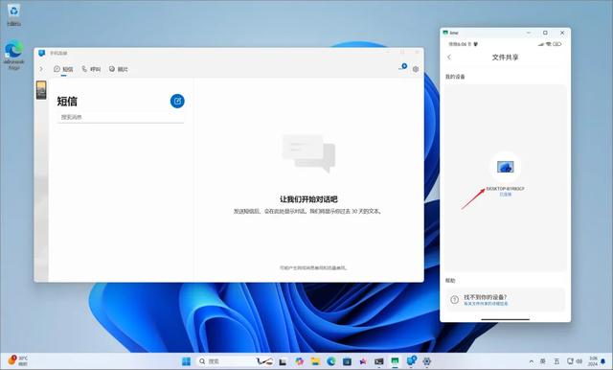Image resolution: width=613 pixels, height=370 pixels.
Task: Compose a new message with the blue pencil button
Action: click(x=177, y=101)
